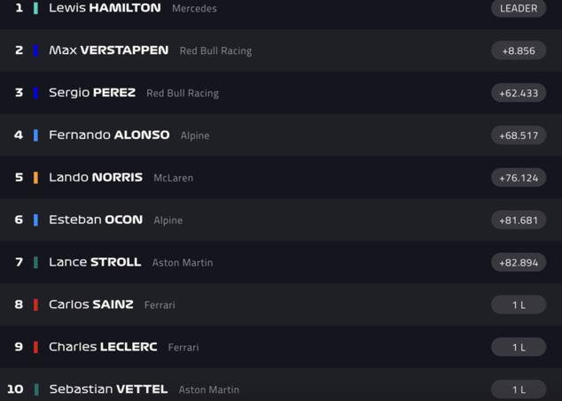
Task: Click Carlos Sainz's red team color bar
Action: [35, 305]
